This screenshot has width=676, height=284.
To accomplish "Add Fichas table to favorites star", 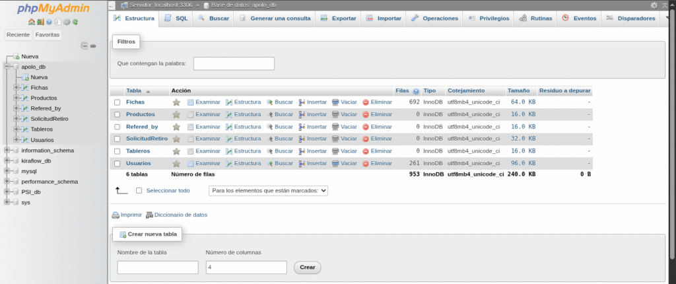I will click(x=176, y=102).
